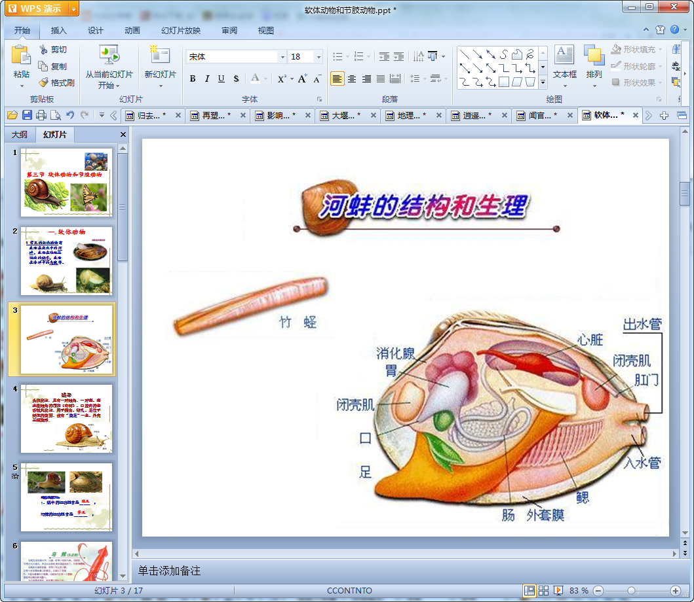Open the 幻灯片放映 (Slide Show) tab
This screenshot has height=602, width=694.
click(x=181, y=31)
